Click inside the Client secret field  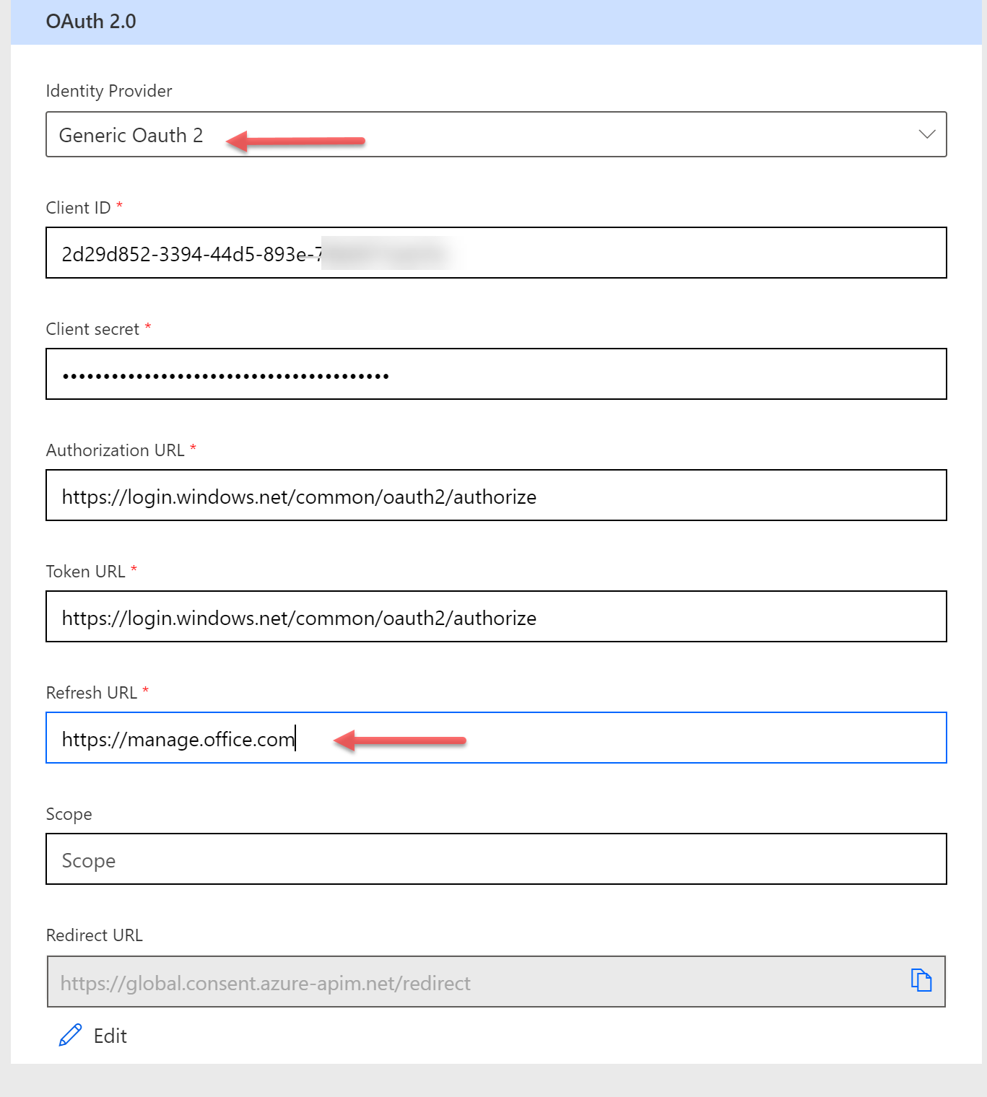pyautogui.click(x=496, y=374)
